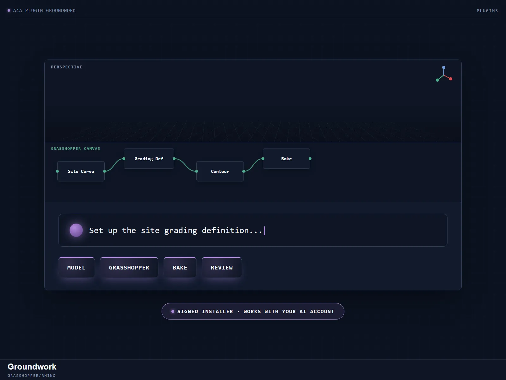Screen dimensions: 506x380
Task: Click Grading Def node output port
Action: (x=174, y=159)
